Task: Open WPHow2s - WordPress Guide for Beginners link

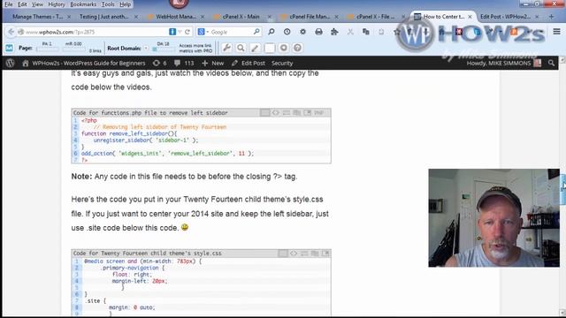Action: tap(84, 63)
